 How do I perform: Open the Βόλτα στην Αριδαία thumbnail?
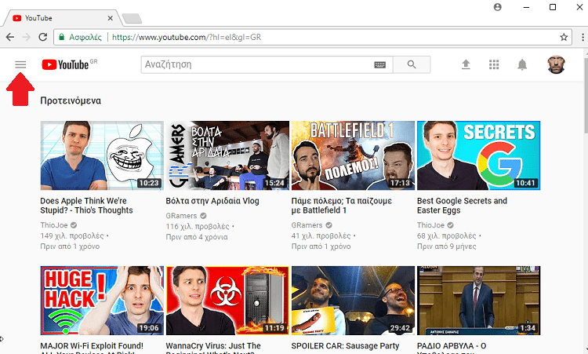point(227,155)
